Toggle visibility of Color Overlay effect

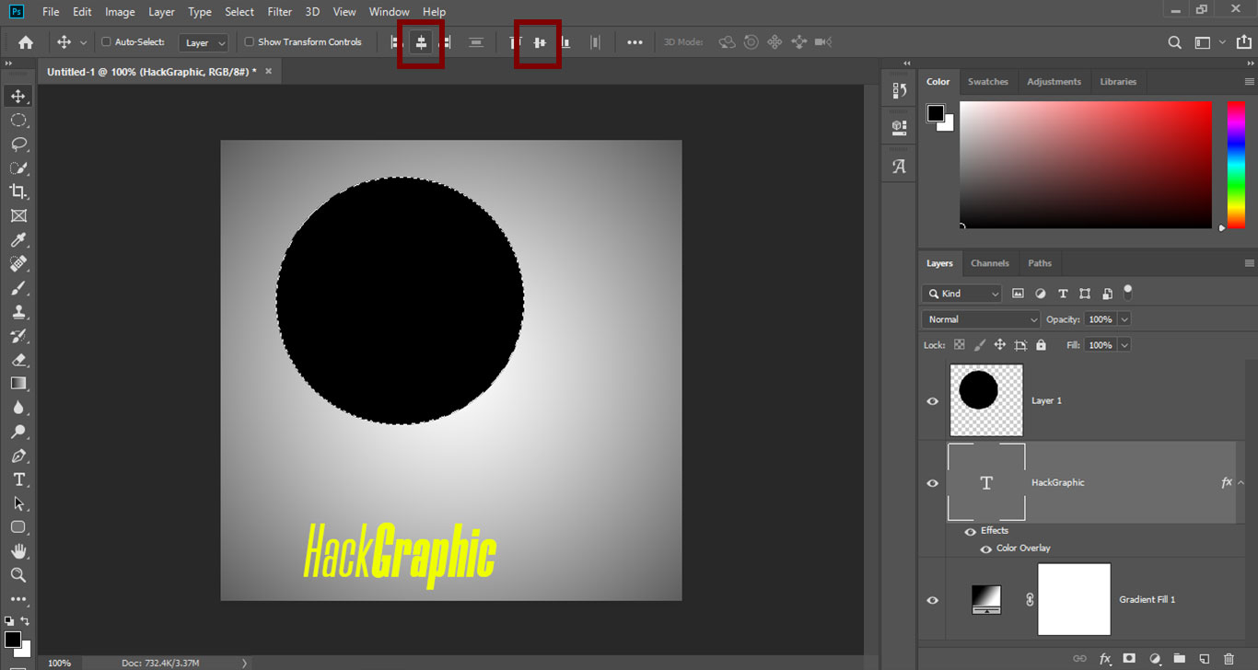(986, 549)
